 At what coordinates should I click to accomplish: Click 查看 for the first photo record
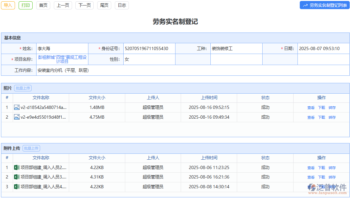[311, 107]
